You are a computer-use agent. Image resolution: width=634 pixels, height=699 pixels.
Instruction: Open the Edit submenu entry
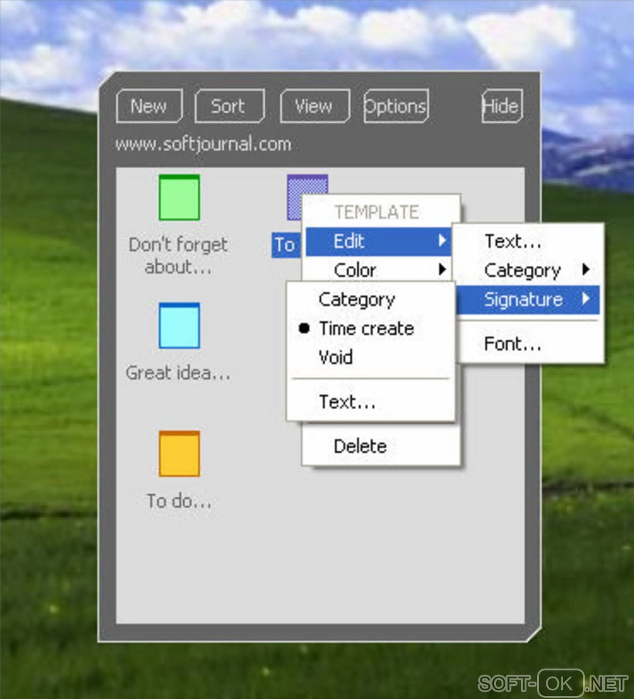379,241
